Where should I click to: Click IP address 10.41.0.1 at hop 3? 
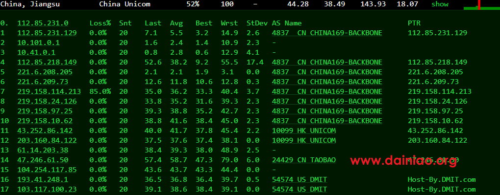point(36,52)
